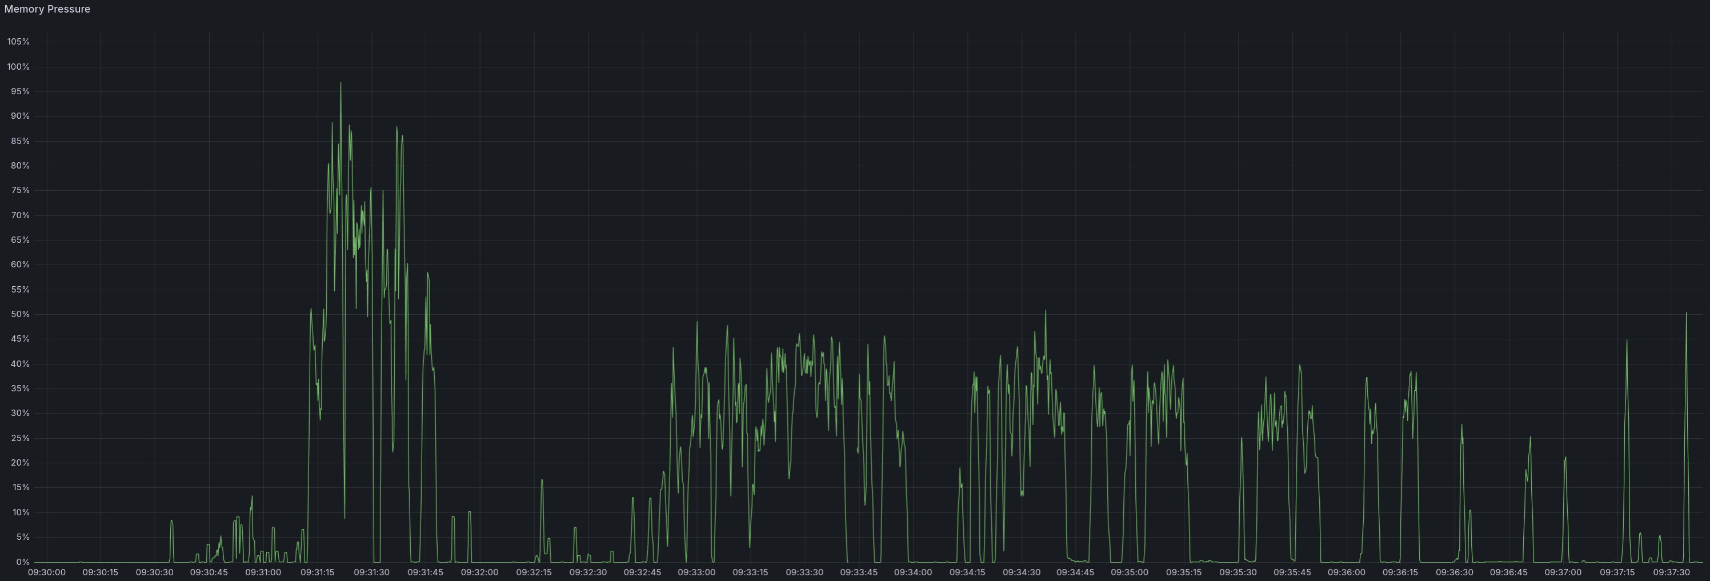Click the 75% y-axis label
Viewport: 1710px width, 581px height.
coord(21,191)
